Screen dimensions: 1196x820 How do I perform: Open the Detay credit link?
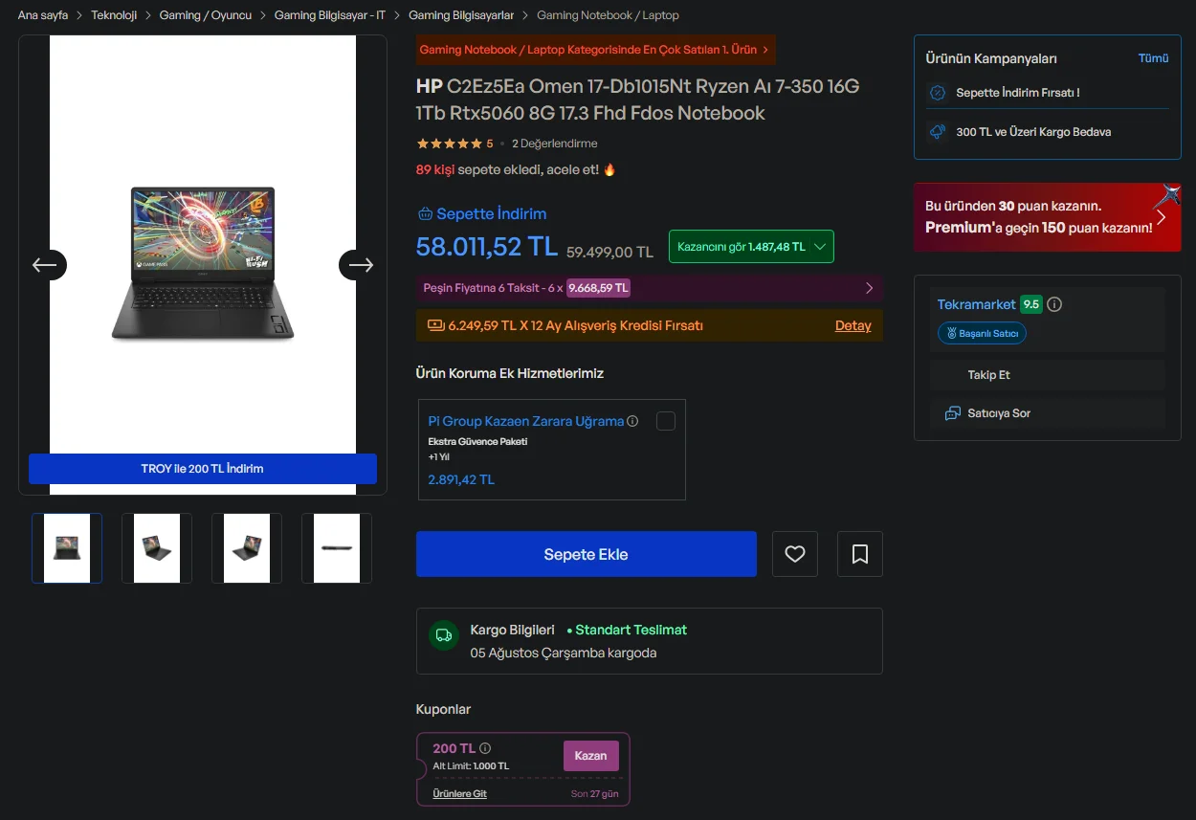coord(853,325)
